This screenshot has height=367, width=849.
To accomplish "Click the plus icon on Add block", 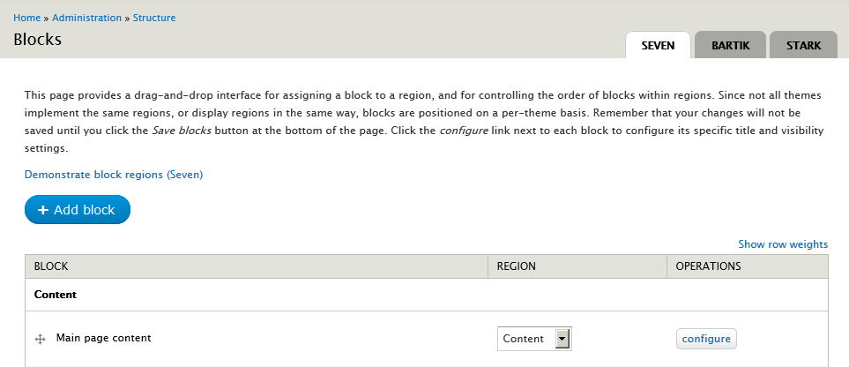I will [x=43, y=210].
